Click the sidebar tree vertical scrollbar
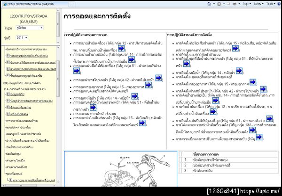Image resolution: width=282 pixels, height=196 pixels. 58,115
